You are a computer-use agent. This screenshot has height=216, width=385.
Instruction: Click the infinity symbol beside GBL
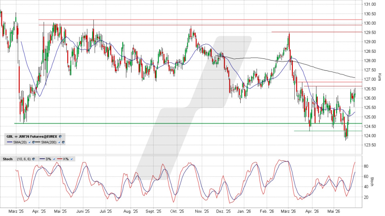(16, 137)
